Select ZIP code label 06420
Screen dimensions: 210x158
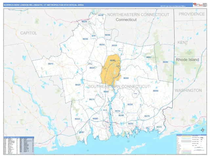pyautogui.click(x=78, y=85)
